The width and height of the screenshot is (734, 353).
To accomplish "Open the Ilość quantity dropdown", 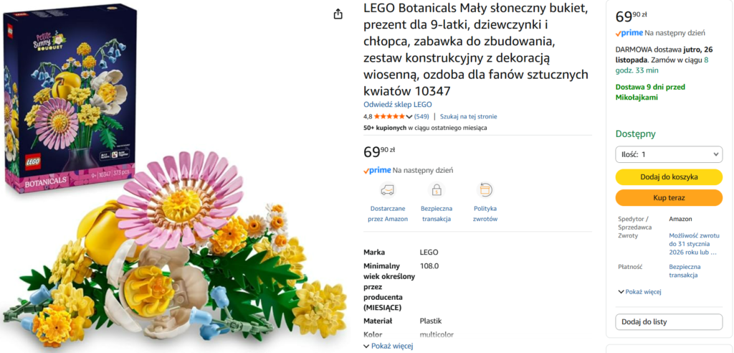I will tap(669, 154).
